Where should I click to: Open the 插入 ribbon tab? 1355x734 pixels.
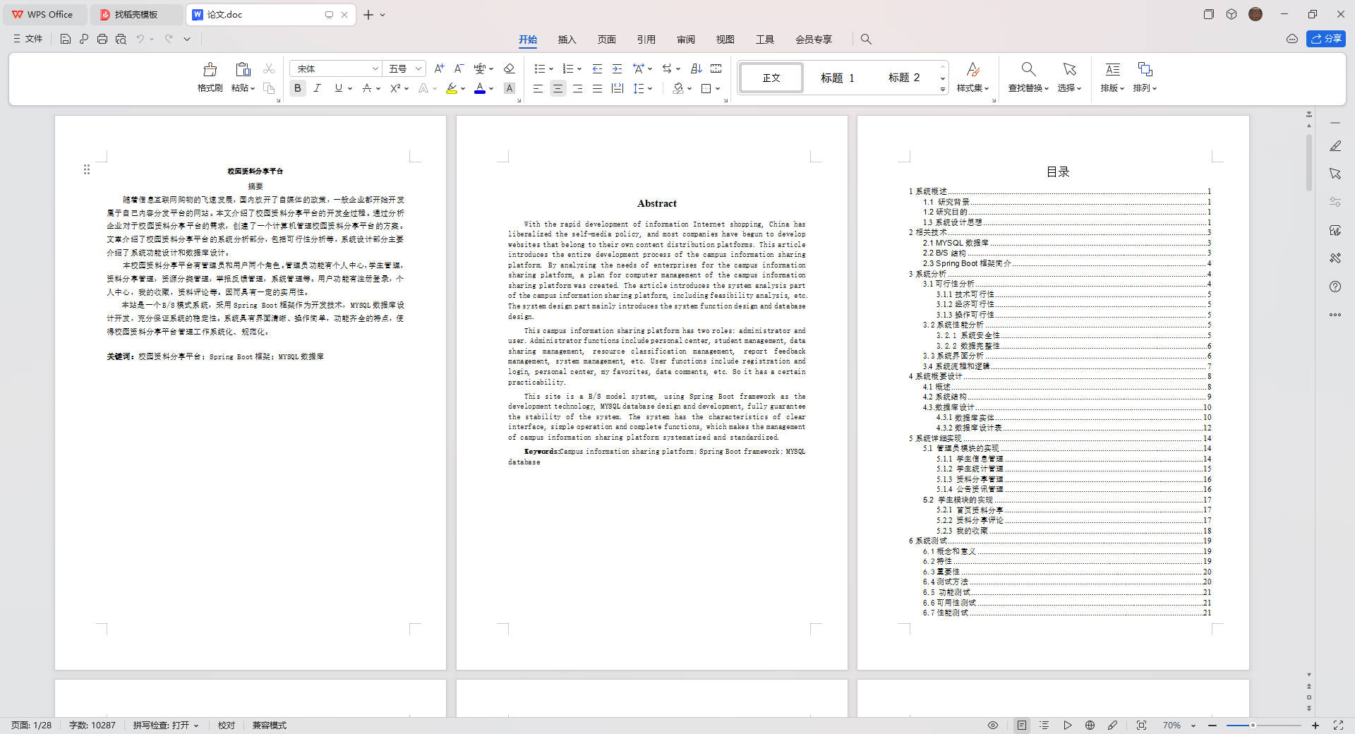click(x=567, y=40)
